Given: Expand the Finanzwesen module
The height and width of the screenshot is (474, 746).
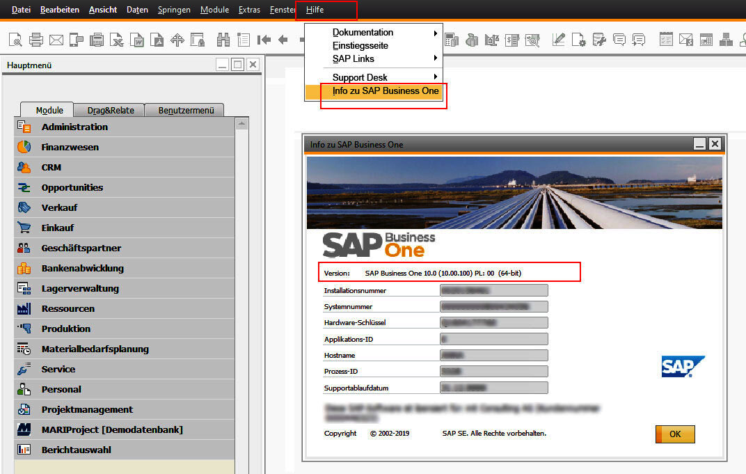Looking at the screenshot, I should coord(70,148).
